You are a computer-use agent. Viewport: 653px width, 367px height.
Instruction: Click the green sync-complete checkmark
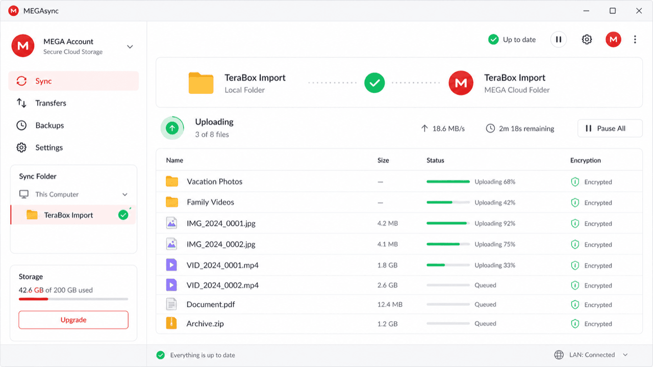point(374,83)
